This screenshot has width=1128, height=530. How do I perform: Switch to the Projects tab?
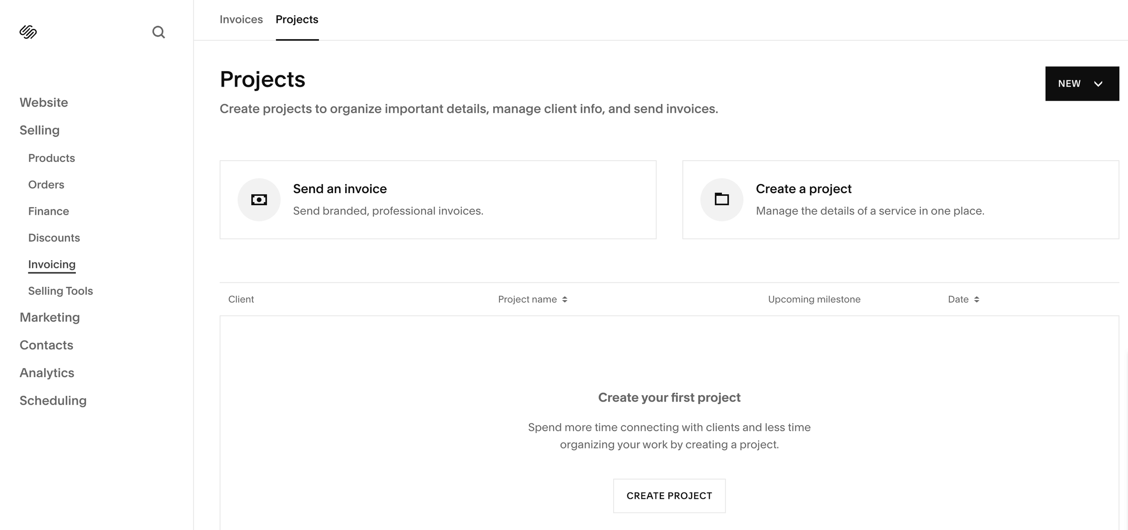click(296, 19)
